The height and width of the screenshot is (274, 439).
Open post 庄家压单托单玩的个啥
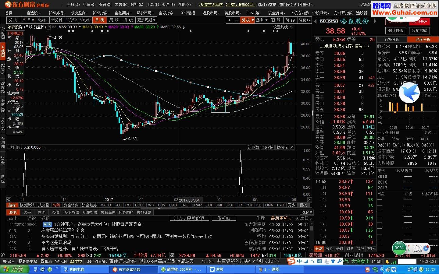(x=62, y=230)
